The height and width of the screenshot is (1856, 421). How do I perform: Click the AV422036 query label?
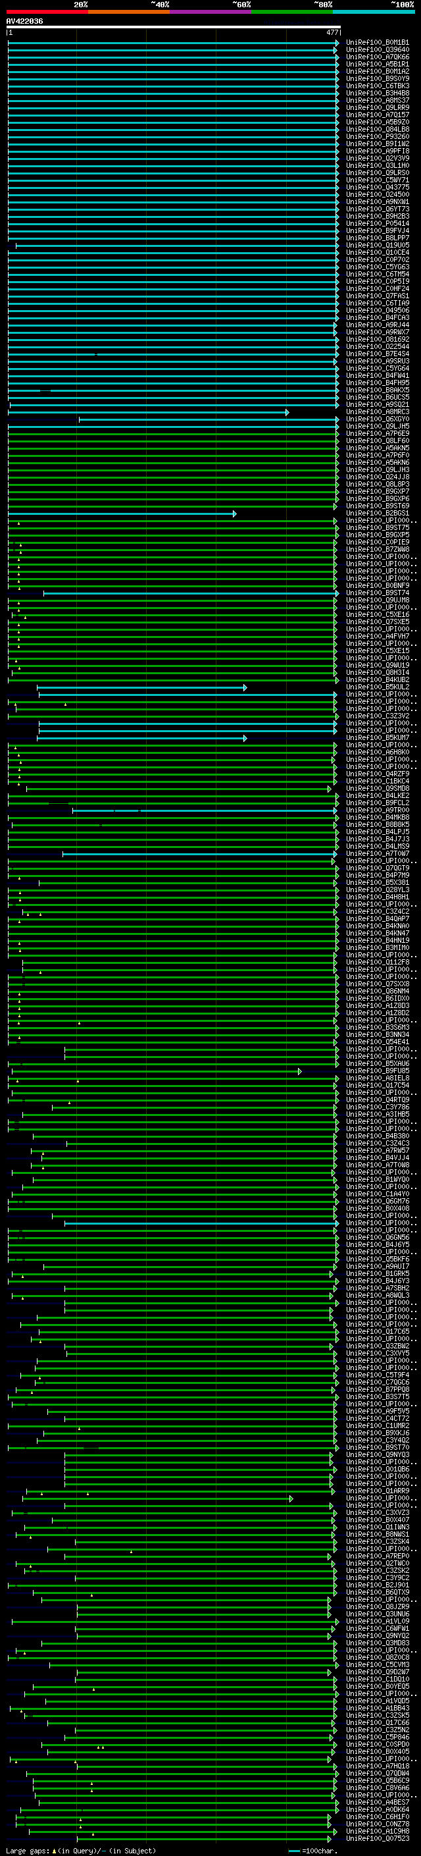click(24, 21)
